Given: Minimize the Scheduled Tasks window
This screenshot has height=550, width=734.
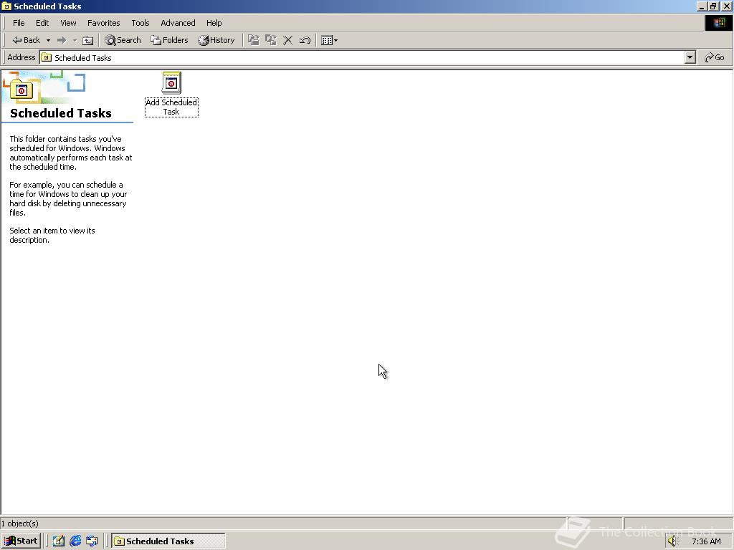Looking at the screenshot, I should pyautogui.click(x=701, y=6).
